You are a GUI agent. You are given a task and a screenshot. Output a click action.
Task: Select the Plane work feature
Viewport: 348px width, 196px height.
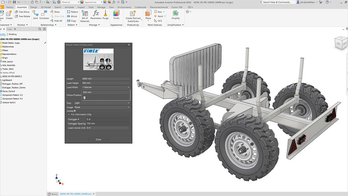pyautogui.click(x=148, y=15)
